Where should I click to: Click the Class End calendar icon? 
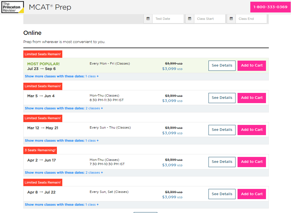tap(231, 19)
